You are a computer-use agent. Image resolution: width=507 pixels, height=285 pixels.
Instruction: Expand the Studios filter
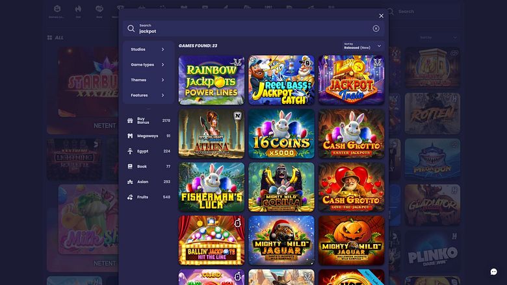click(148, 49)
